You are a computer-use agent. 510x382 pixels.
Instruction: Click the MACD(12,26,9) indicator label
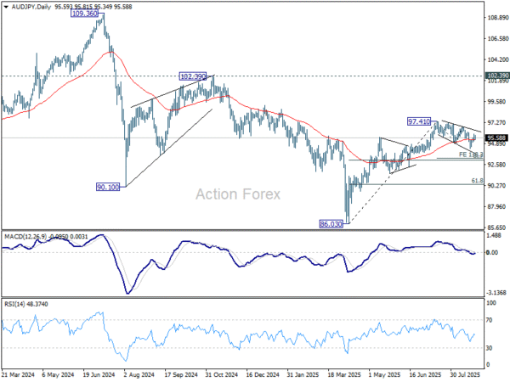[26, 237]
